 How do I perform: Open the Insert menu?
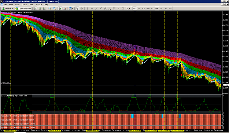click(x=17, y=4)
